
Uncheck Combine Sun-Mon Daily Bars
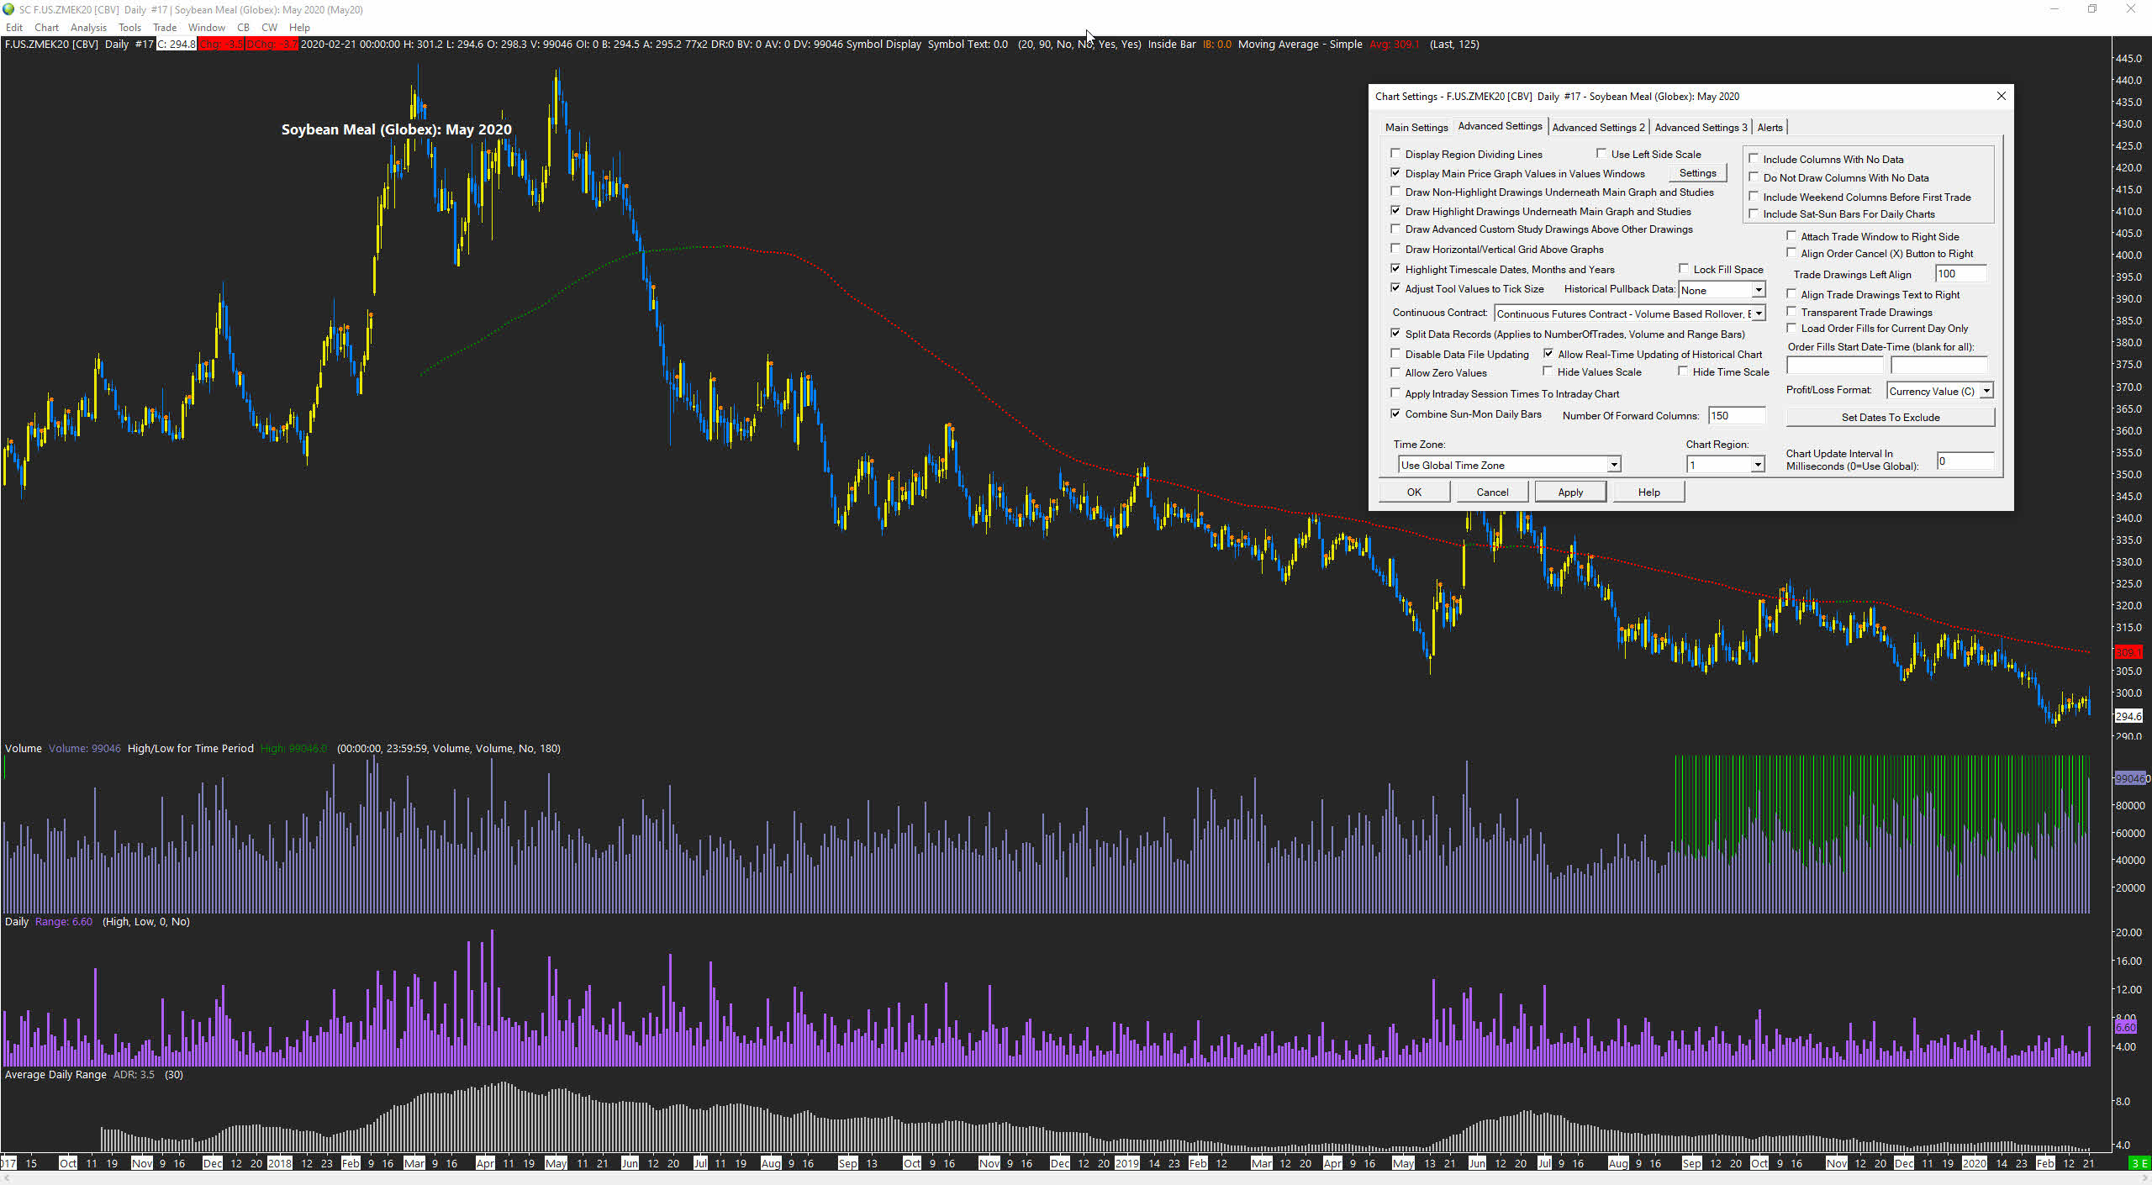[1396, 414]
